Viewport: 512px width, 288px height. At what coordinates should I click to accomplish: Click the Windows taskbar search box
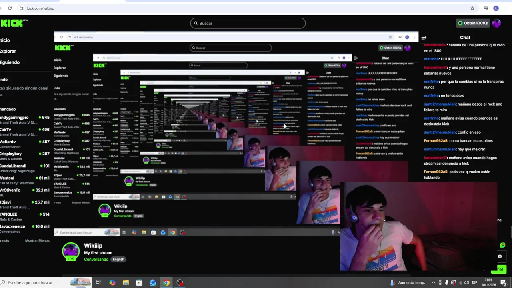46,283
